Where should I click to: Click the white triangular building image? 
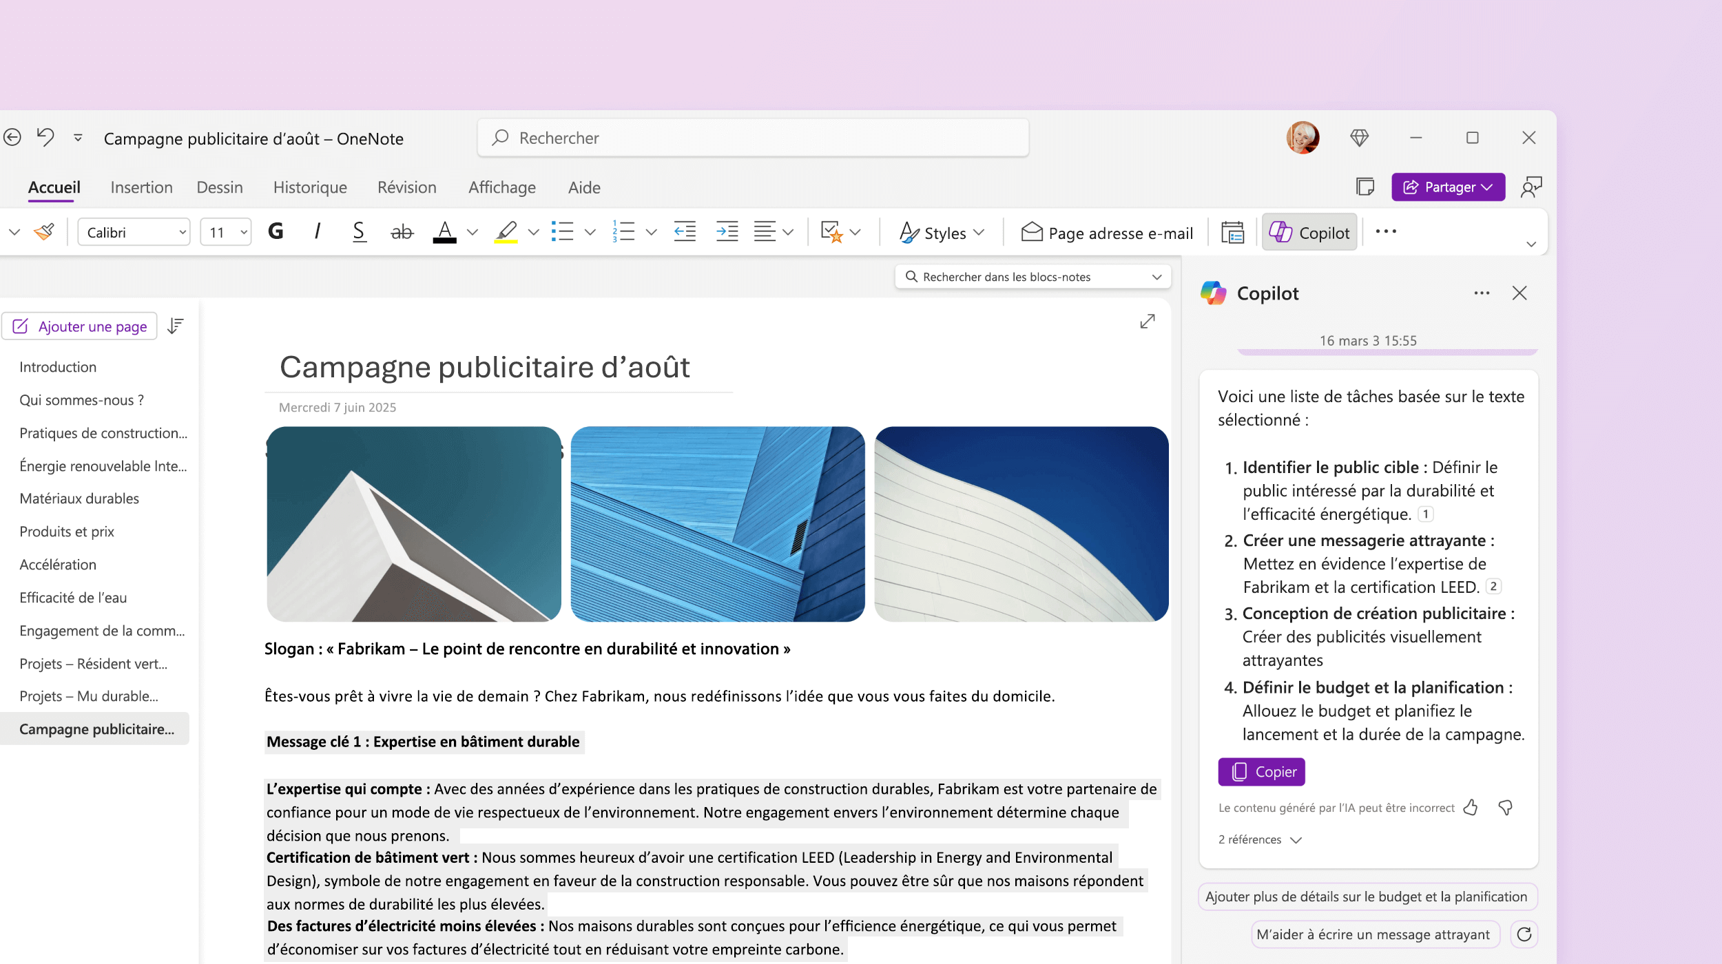(414, 524)
